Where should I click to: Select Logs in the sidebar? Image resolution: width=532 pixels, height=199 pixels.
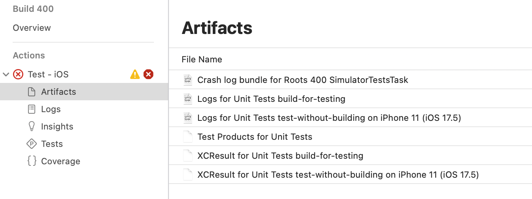[x=51, y=109]
